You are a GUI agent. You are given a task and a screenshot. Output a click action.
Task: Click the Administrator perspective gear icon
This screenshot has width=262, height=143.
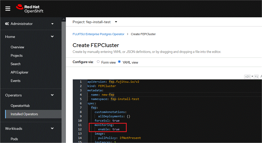pos(7,24)
